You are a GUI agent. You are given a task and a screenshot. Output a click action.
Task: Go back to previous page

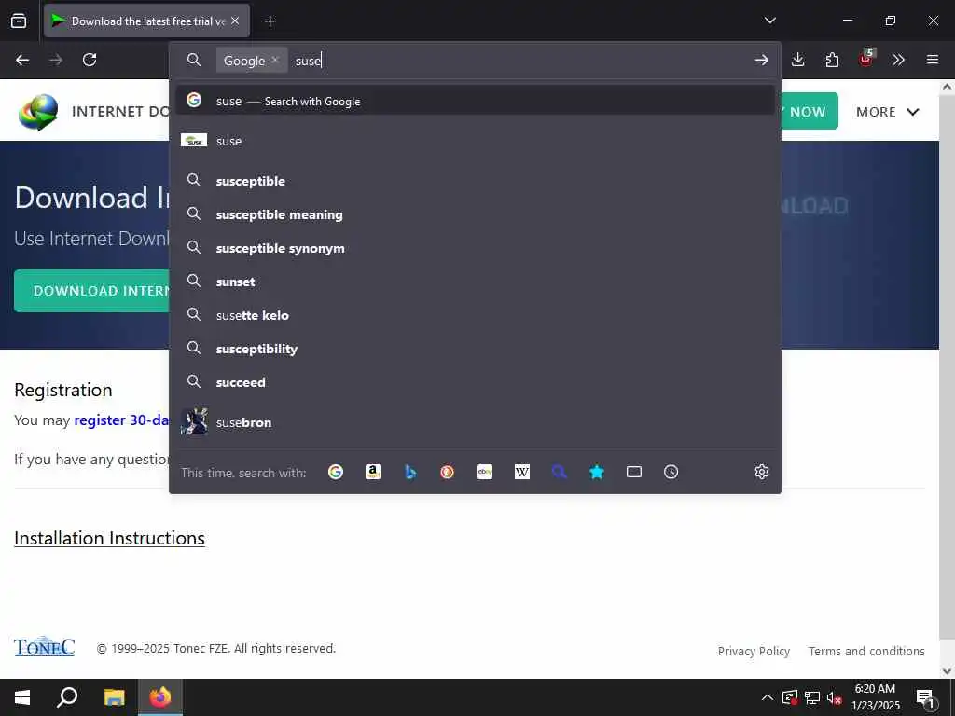click(22, 60)
